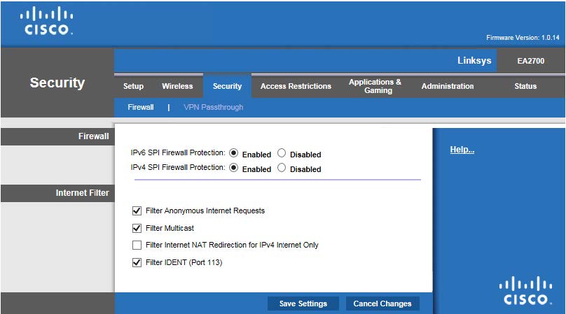The image size is (566, 314).
Task: Open the Help... link
Action: click(462, 150)
